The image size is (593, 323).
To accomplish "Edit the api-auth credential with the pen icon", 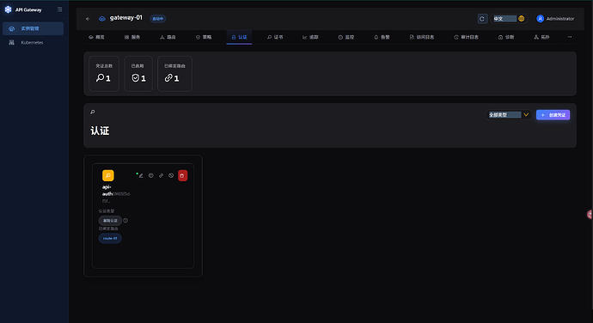I will [x=141, y=175].
